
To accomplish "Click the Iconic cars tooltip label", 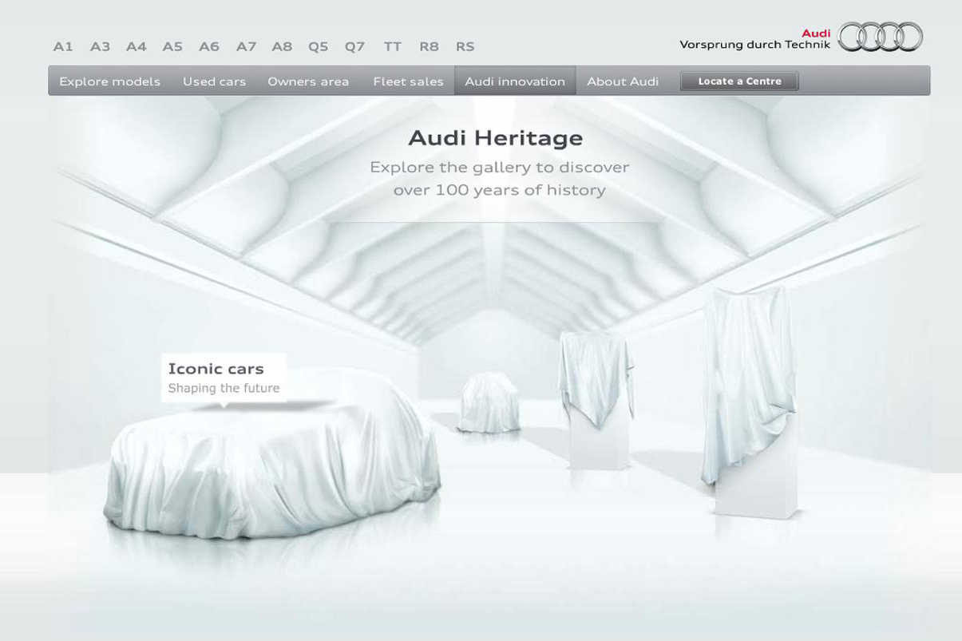I will [224, 378].
